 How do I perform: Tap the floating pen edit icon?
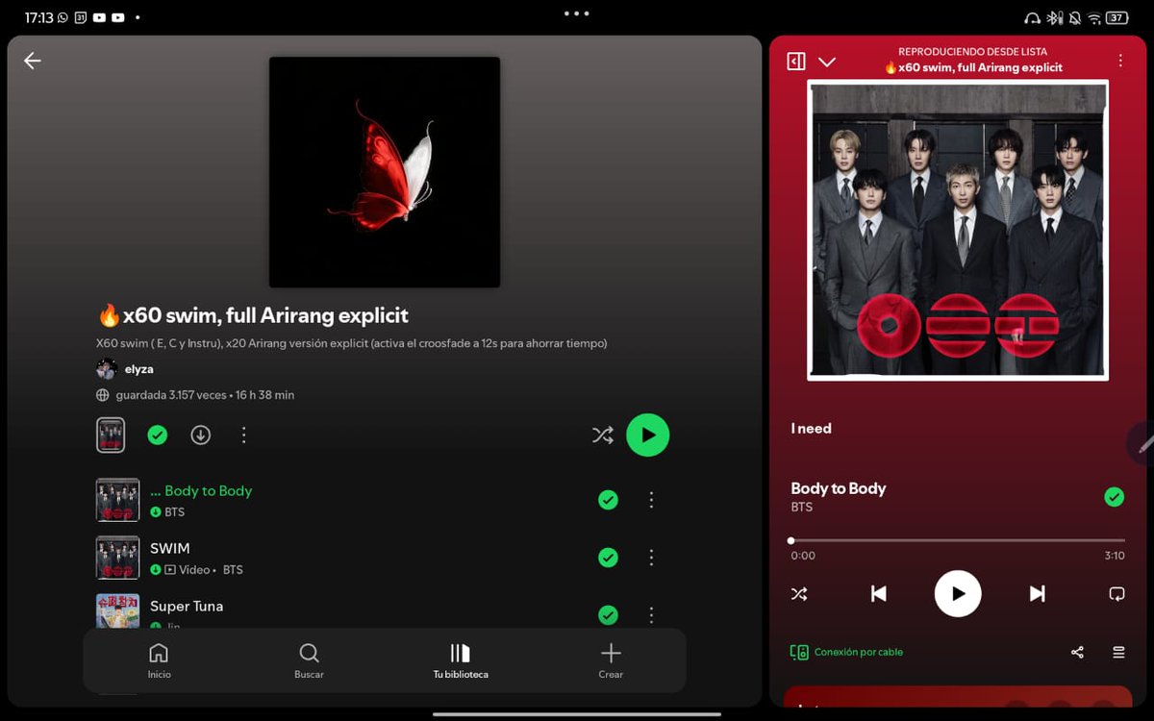[x=1141, y=443]
